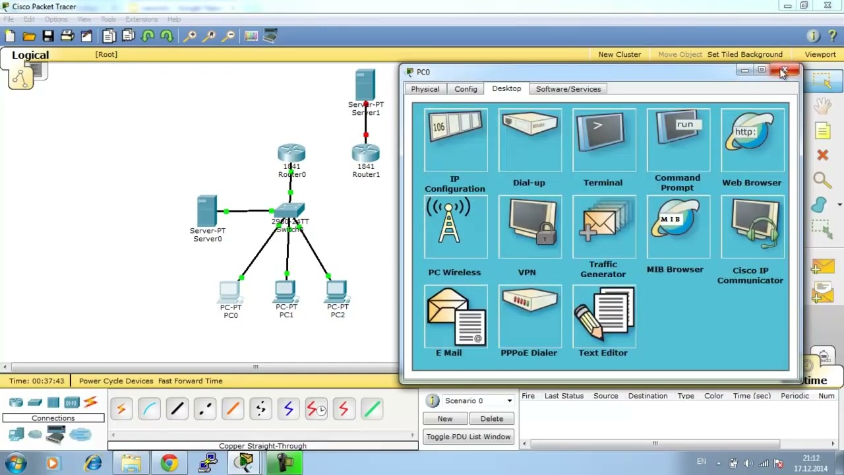Viewport: 844px width, 475px height.
Task: Choose the automatic connection type
Action: tap(121, 409)
